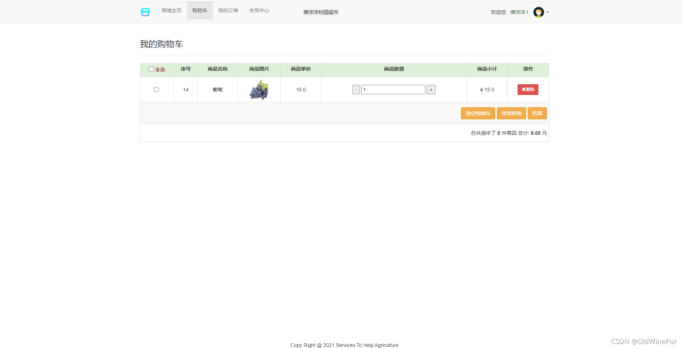Click the user avatar icon
The width and height of the screenshot is (682, 348).
tap(538, 12)
